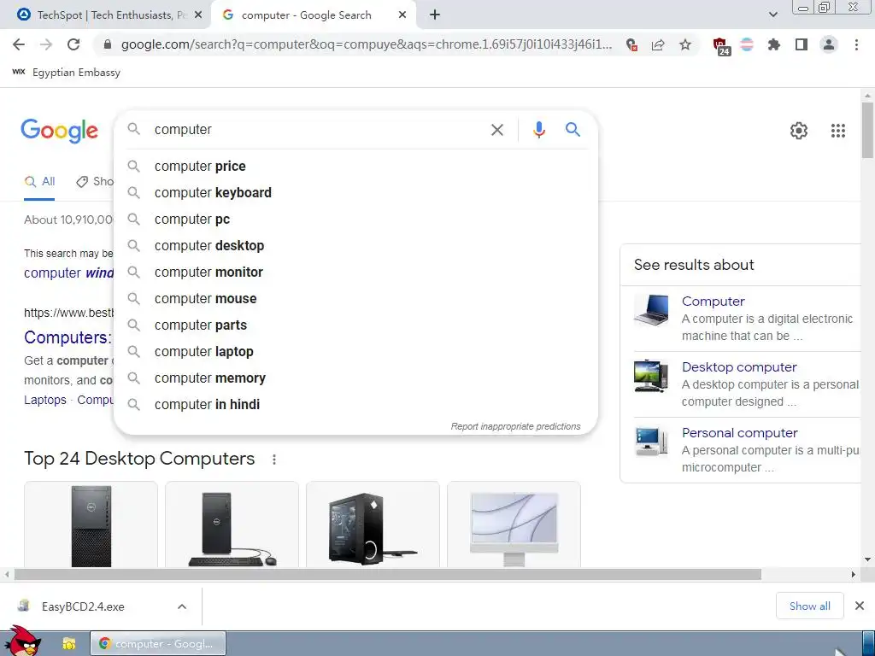Screen dimensions: 875x656
Task: Open Google apps grid
Action: pos(837,131)
